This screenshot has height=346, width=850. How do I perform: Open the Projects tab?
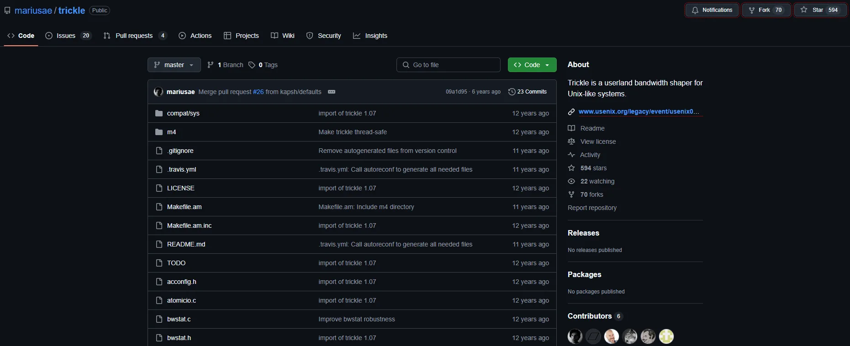[x=241, y=36]
